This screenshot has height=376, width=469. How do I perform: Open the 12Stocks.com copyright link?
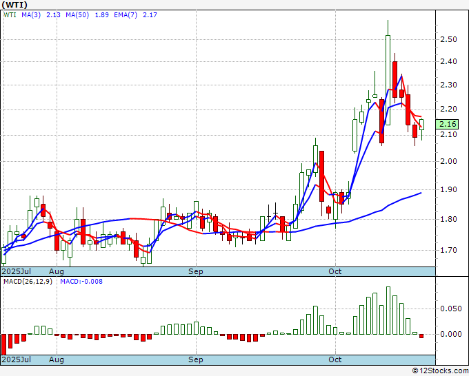(440, 371)
